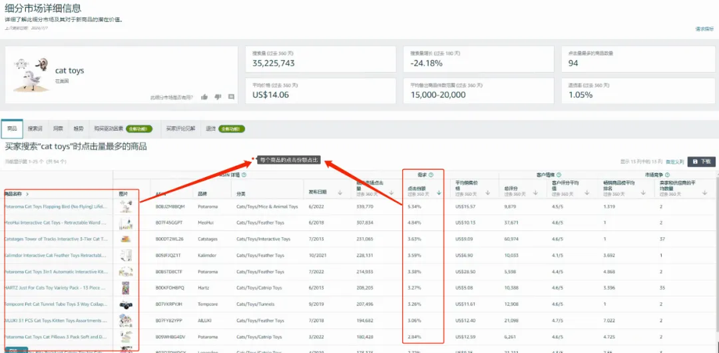Open the comment feedback icon

231,97
